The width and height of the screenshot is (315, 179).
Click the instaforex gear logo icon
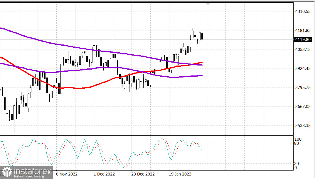point(7,172)
